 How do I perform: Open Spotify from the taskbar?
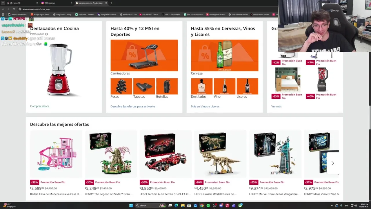(208, 206)
